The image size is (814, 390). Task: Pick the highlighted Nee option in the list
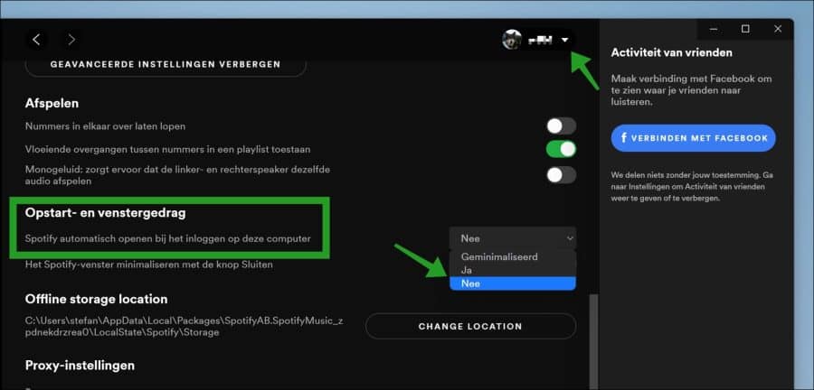click(513, 283)
